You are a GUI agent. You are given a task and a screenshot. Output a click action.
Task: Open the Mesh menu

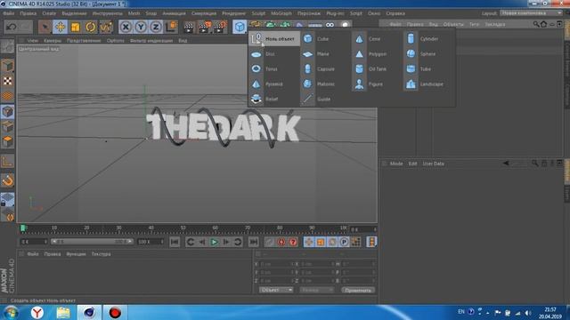134,13
